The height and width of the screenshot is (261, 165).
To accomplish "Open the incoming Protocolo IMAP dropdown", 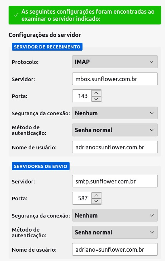I will pos(115,62).
